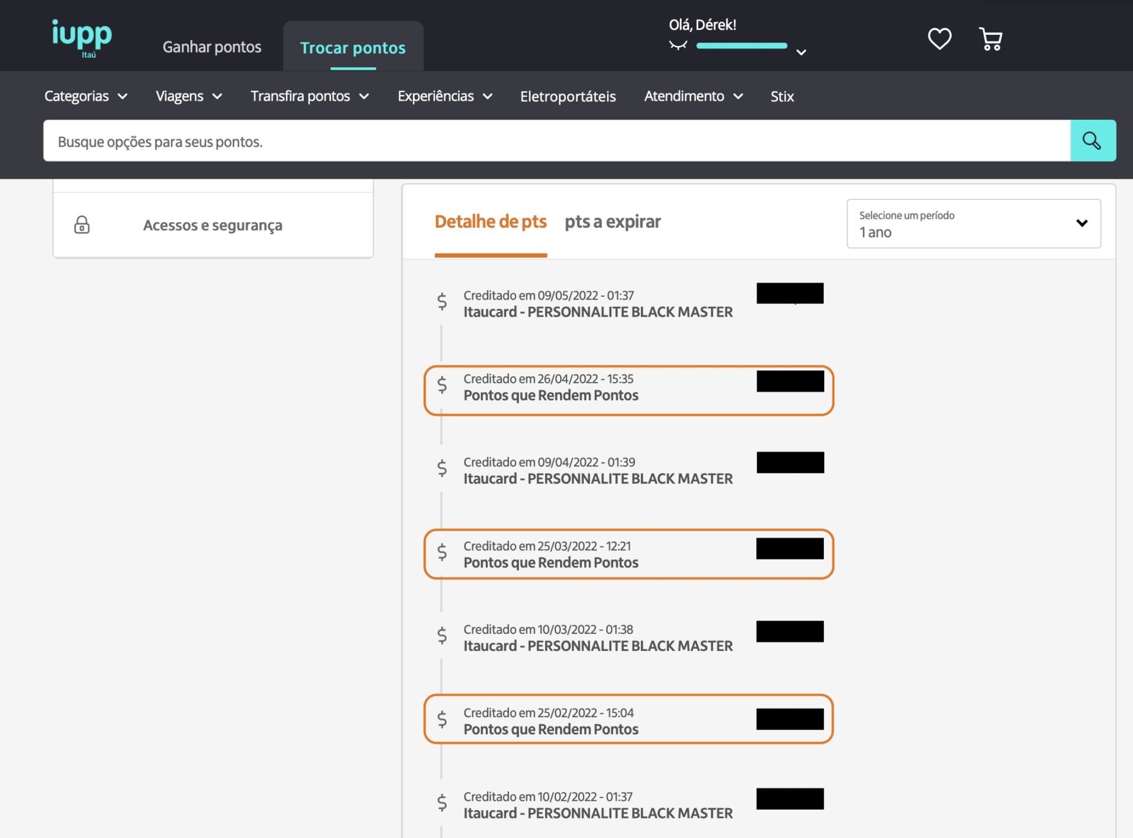The image size is (1133, 838).
Task: Click dollar icon of 26/04/2022 credit
Action: [442, 385]
